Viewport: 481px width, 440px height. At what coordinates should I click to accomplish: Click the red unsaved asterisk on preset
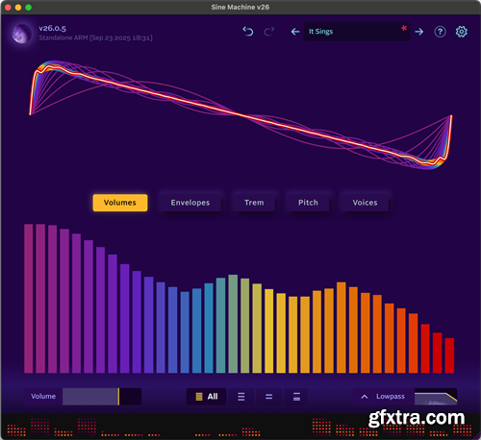(404, 28)
